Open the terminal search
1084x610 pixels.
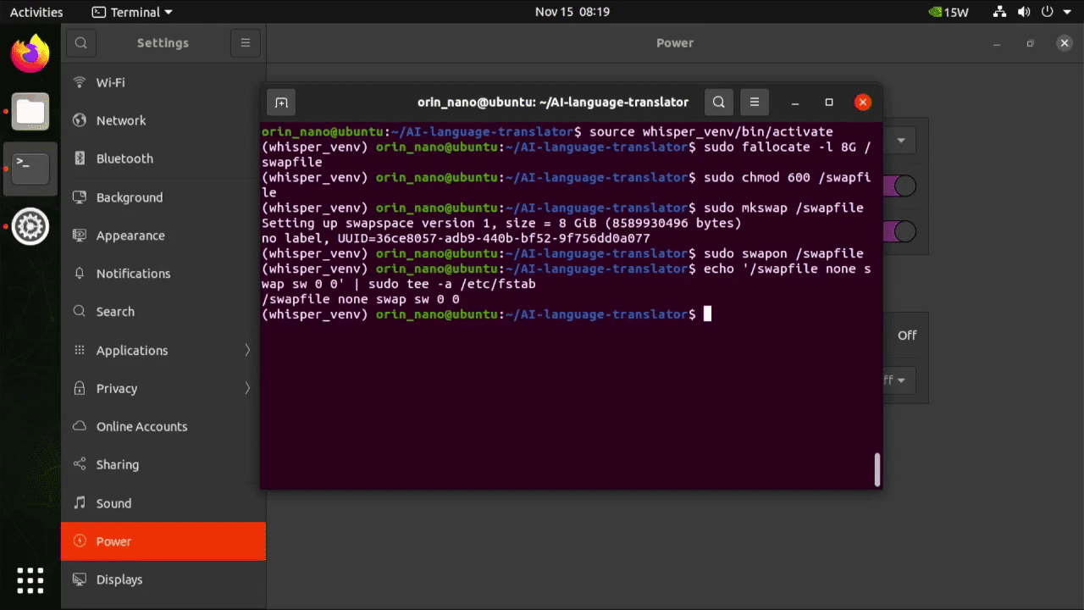tap(718, 102)
